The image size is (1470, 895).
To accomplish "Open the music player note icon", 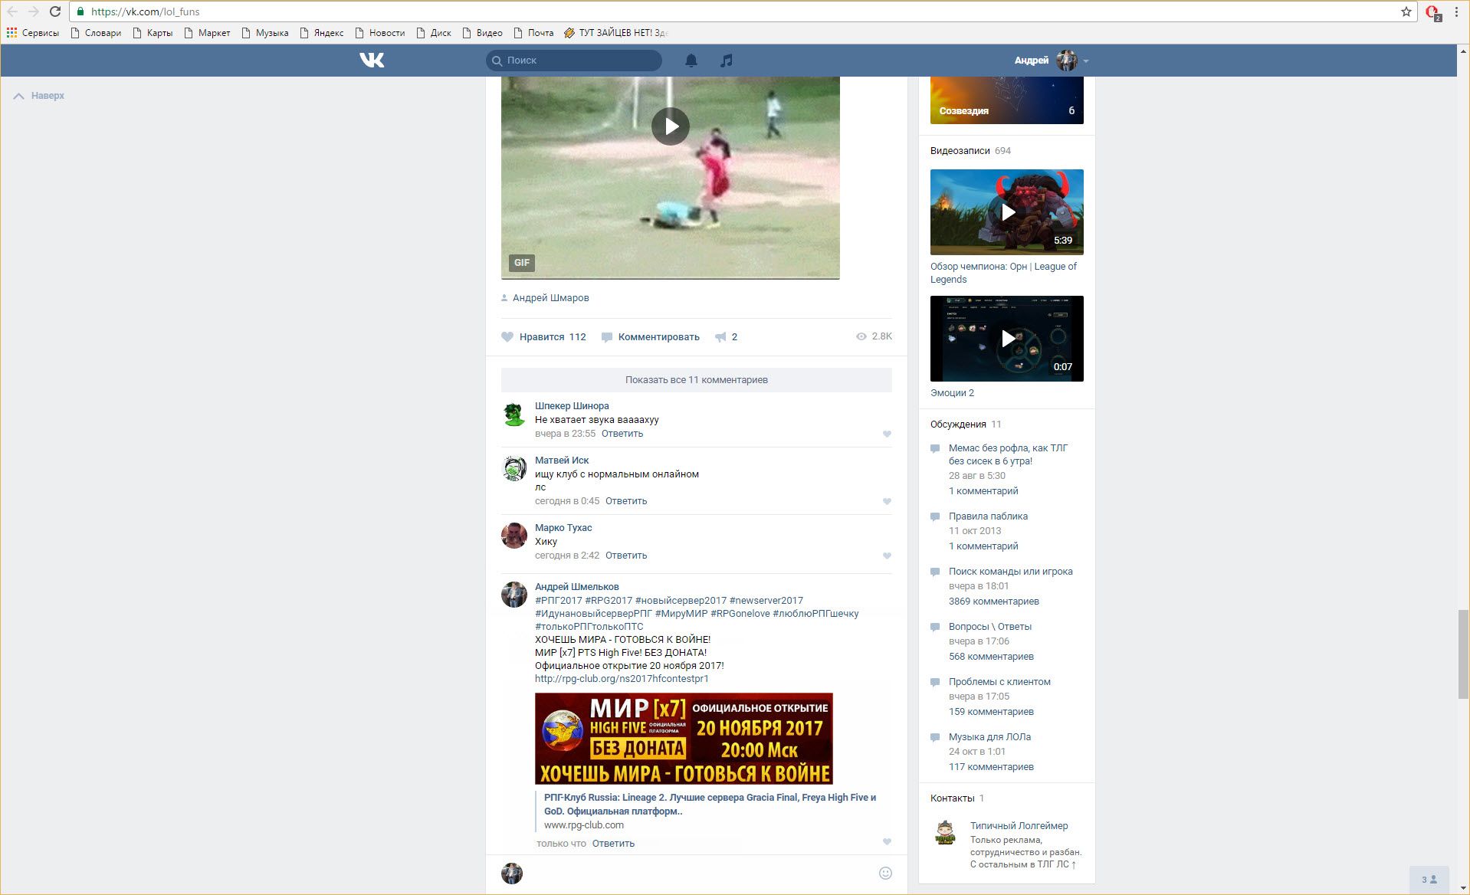I will point(727,61).
